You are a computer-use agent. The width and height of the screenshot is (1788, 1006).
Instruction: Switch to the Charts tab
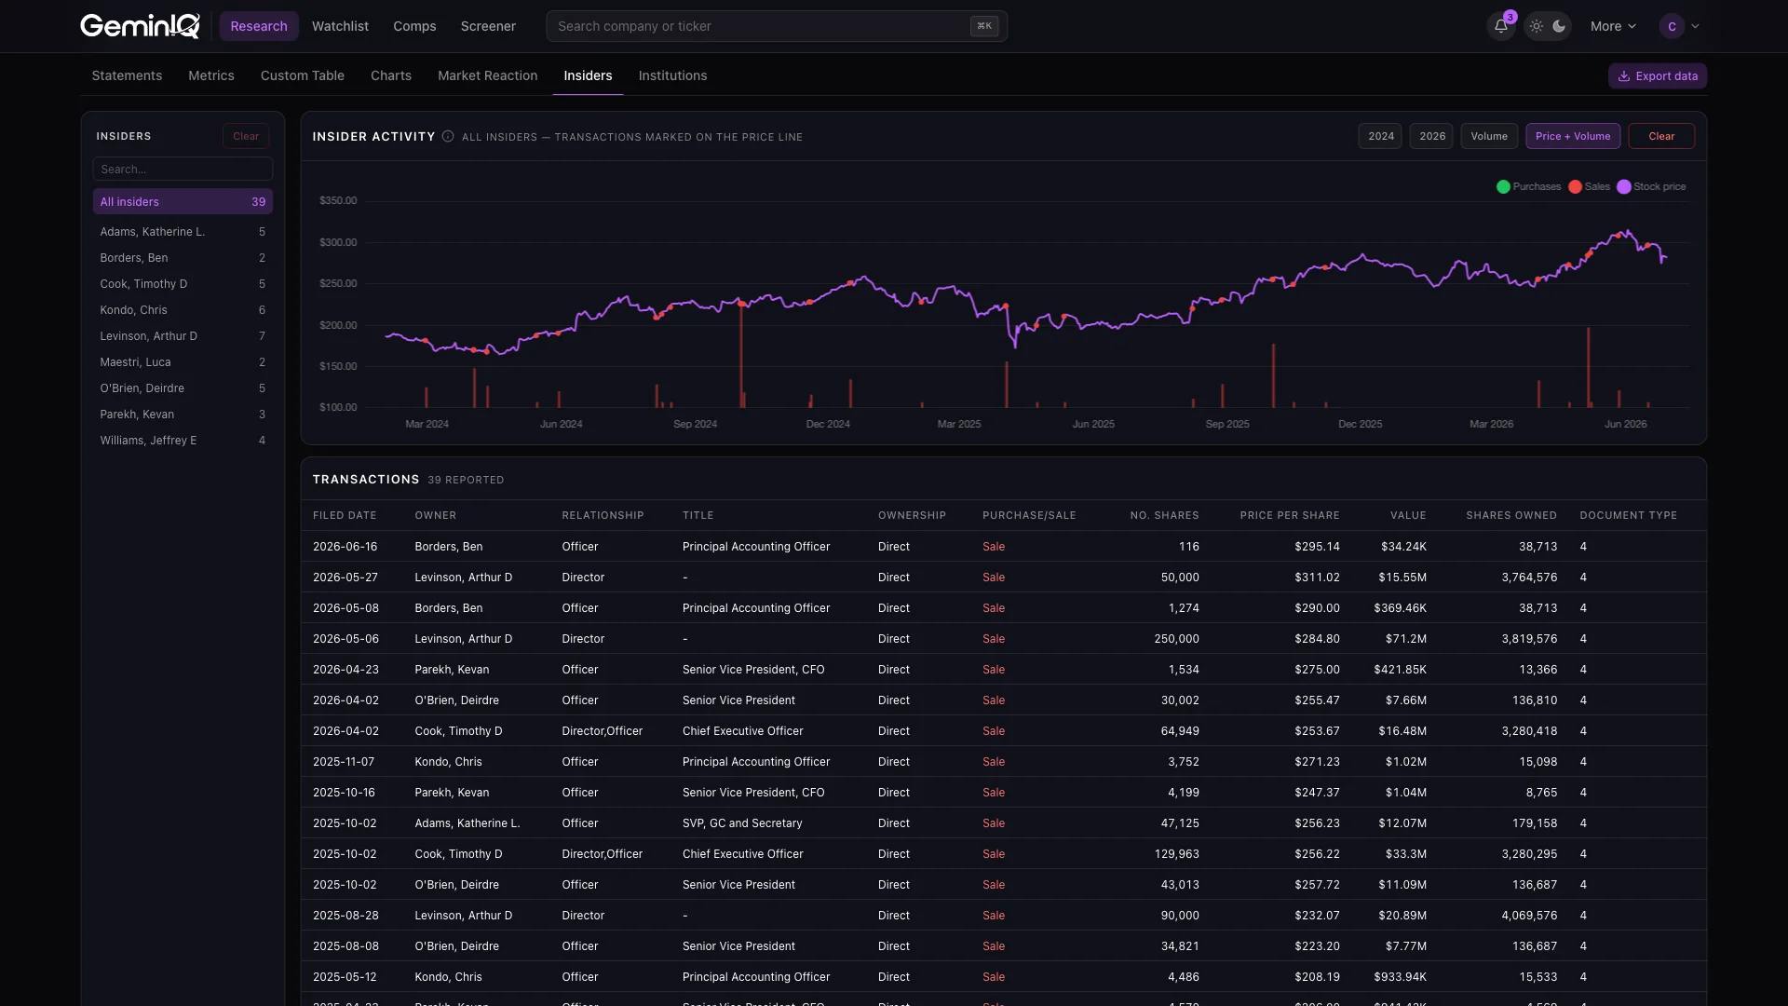(x=391, y=75)
